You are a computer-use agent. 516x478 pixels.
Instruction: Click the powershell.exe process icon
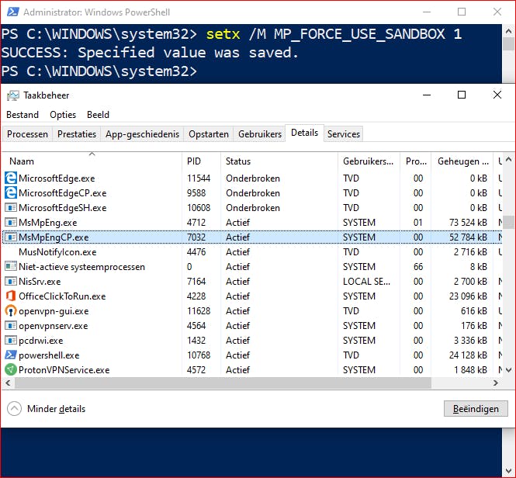11,355
